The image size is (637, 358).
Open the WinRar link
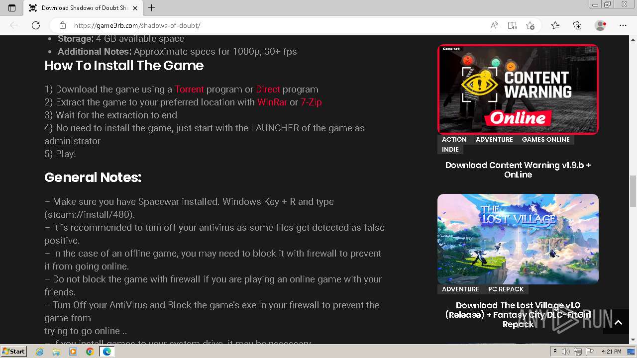click(x=272, y=102)
